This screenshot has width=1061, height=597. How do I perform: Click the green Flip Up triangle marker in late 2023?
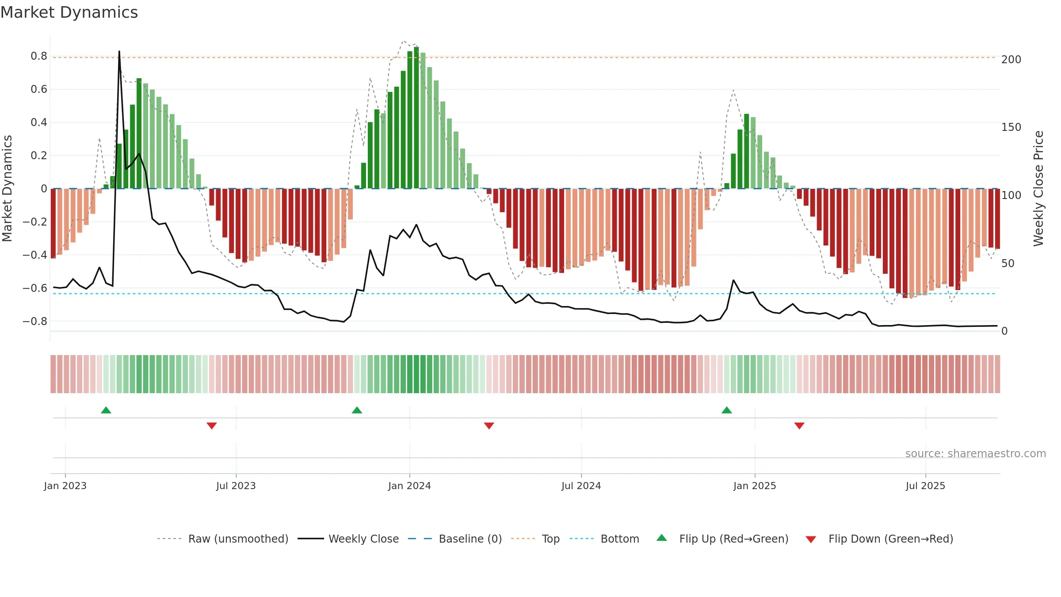(357, 410)
